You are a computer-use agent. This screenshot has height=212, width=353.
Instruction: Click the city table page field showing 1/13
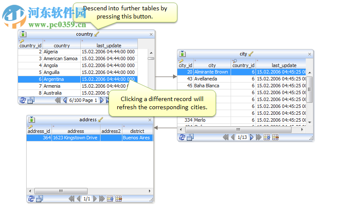242,137
